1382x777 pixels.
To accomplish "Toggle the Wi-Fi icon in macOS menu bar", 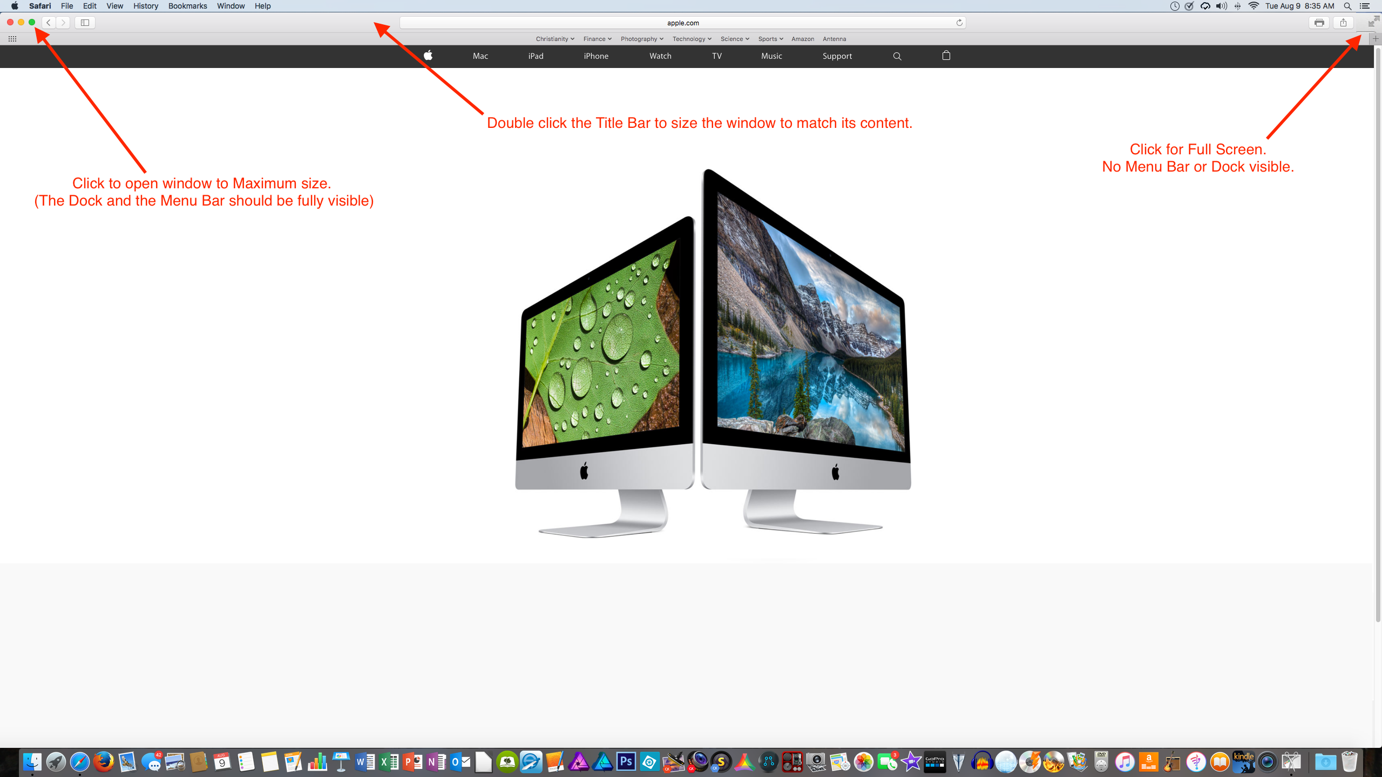I will 1253,6.
